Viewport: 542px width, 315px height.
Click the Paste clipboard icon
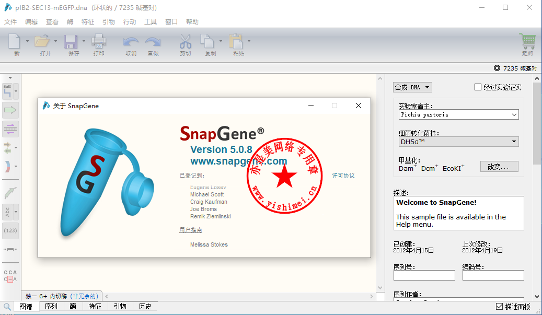click(x=236, y=41)
